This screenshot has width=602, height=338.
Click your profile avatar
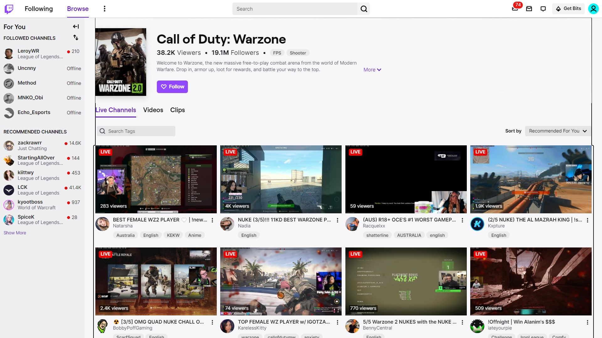(x=593, y=9)
